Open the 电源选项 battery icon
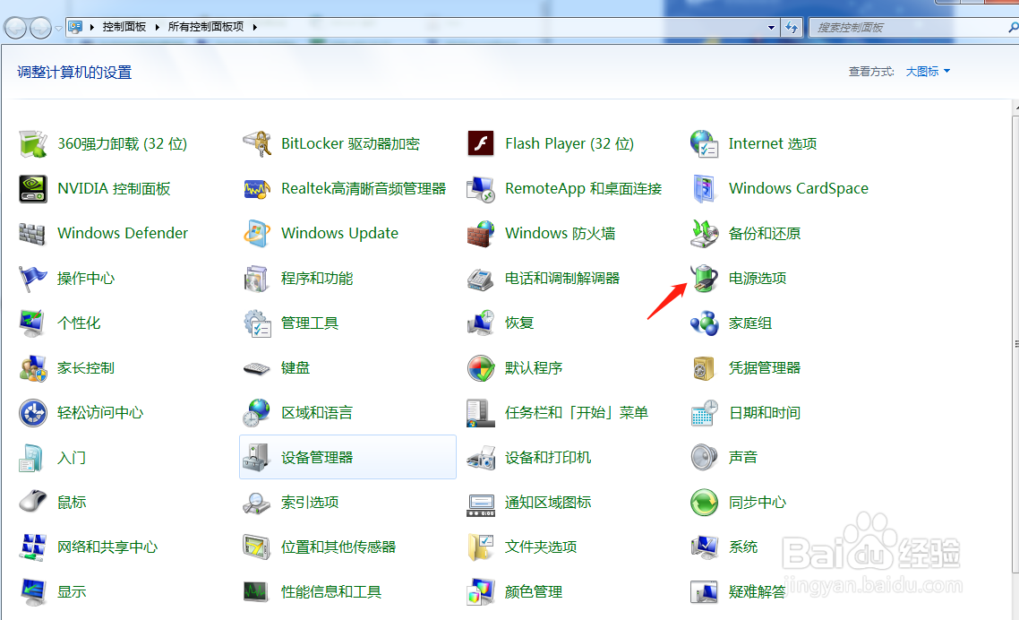 [705, 279]
